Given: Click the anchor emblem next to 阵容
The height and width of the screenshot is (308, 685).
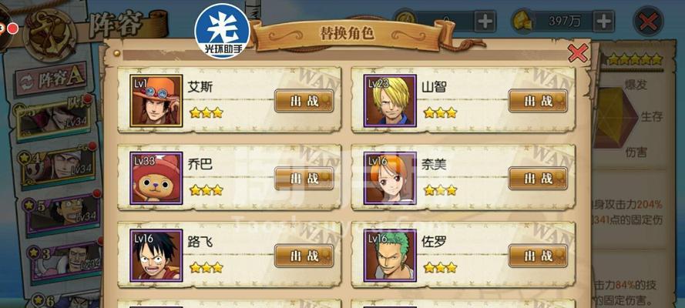Looking at the screenshot, I should coord(49,35).
